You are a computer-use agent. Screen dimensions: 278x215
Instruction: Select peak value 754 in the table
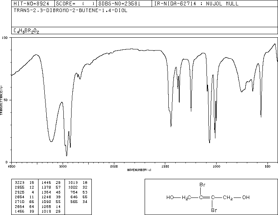tap(74, 192)
